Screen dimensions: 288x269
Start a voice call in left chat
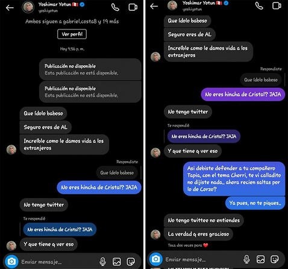pyautogui.click(x=115, y=7)
